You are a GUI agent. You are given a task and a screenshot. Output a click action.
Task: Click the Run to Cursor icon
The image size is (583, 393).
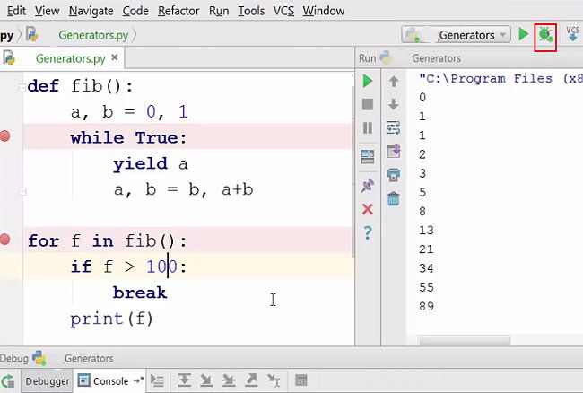pos(274,380)
